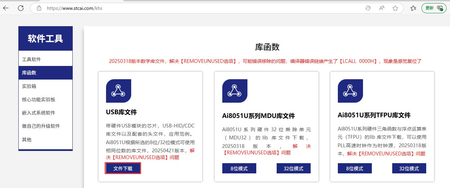The width and height of the screenshot is (450, 188).
Task: Click the 软件工具 sidebar header
Action: [46, 38]
